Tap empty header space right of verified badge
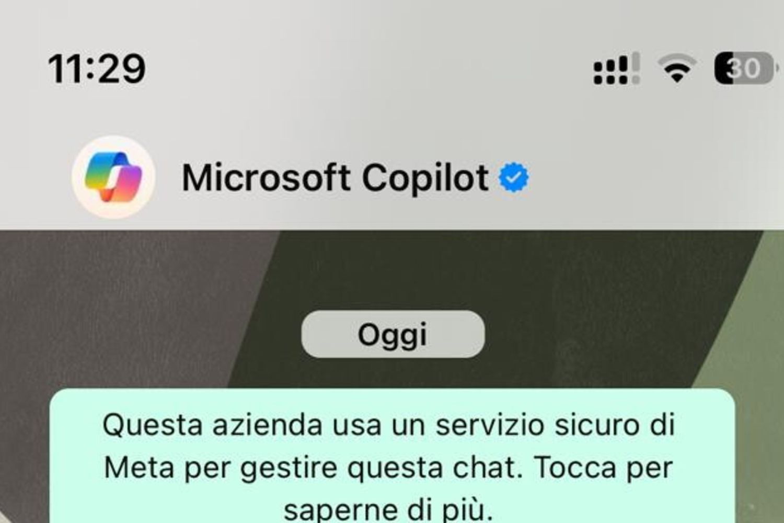Screen dimensions: 784x523 point(653,178)
